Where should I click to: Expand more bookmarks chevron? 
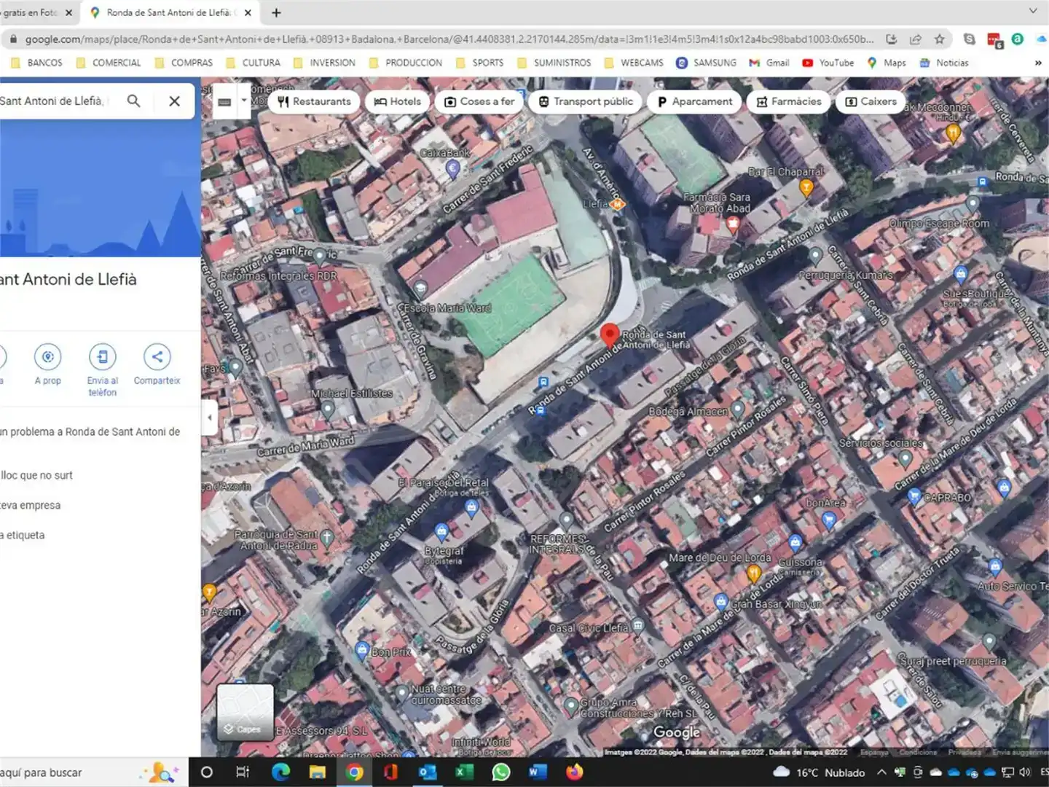pyautogui.click(x=1038, y=63)
